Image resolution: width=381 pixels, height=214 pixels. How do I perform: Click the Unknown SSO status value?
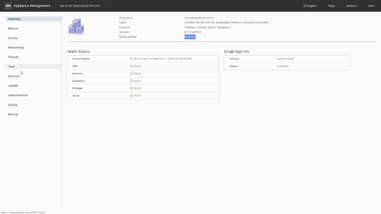tap(282, 66)
